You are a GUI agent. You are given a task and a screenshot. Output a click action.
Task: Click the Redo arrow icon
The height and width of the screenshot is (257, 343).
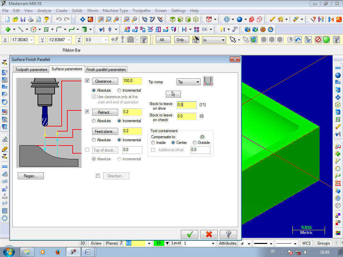(67, 19)
